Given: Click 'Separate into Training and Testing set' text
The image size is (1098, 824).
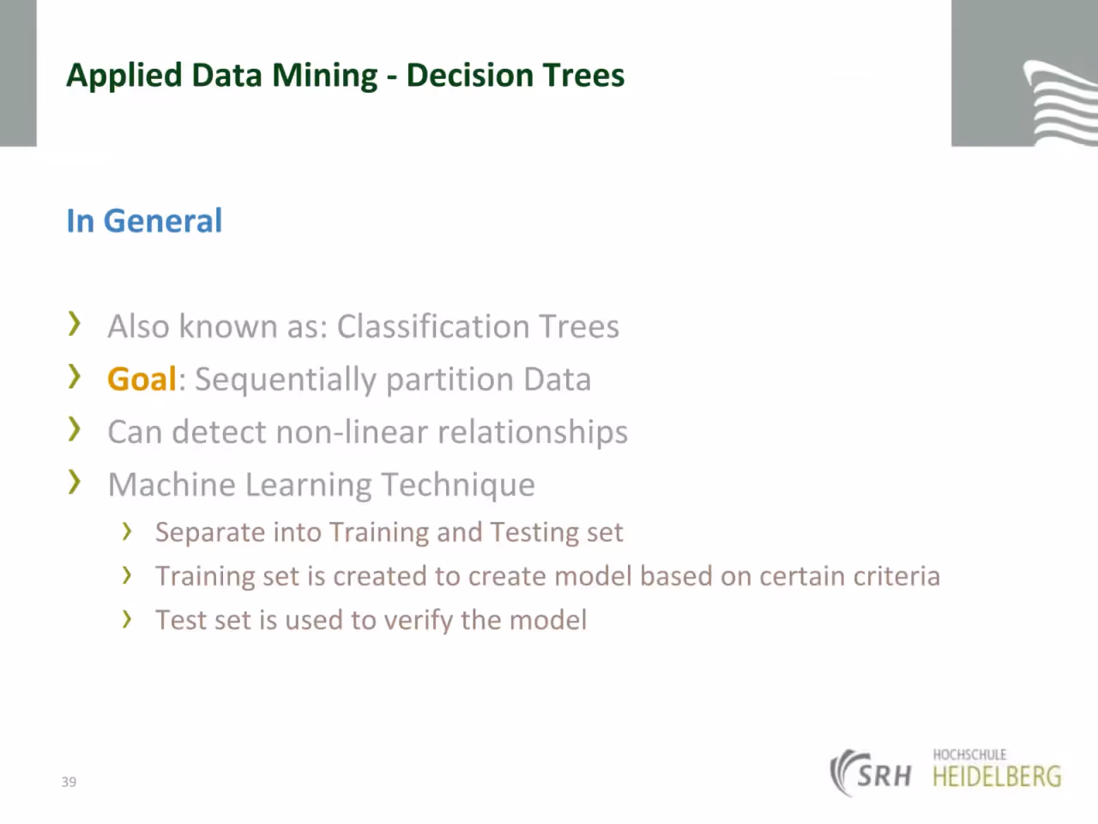Looking at the screenshot, I should (389, 532).
